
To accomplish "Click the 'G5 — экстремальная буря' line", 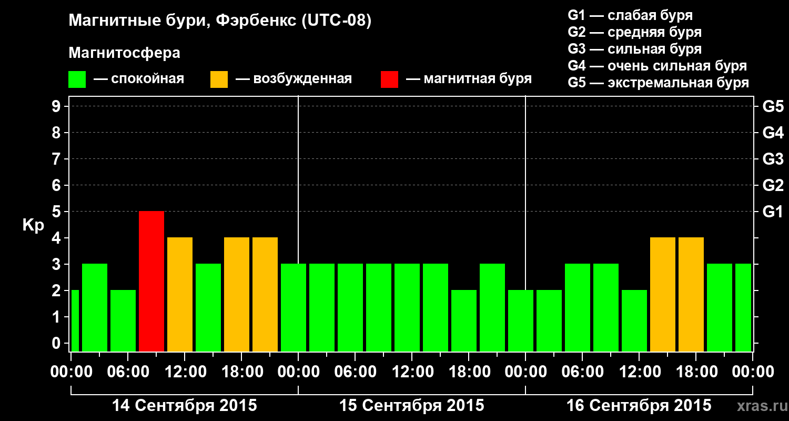I will (x=659, y=83).
